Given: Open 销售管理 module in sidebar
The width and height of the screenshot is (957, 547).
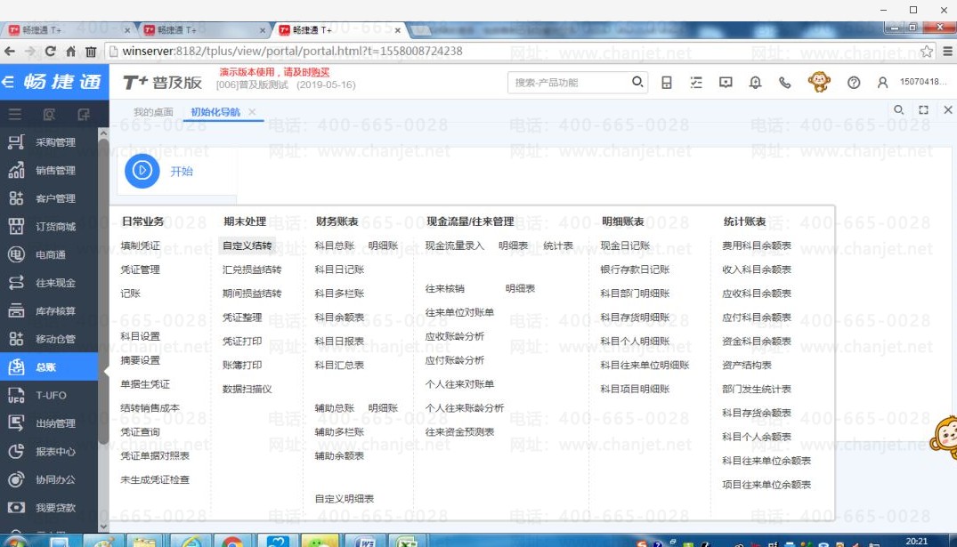Looking at the screenshot, I should click(x=49, y=170).
